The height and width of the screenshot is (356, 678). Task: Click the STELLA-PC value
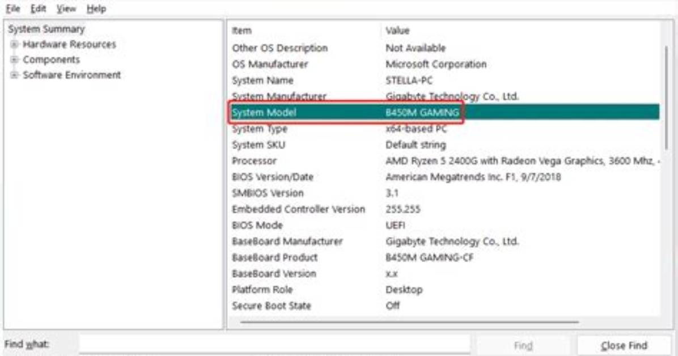(409, 80)
